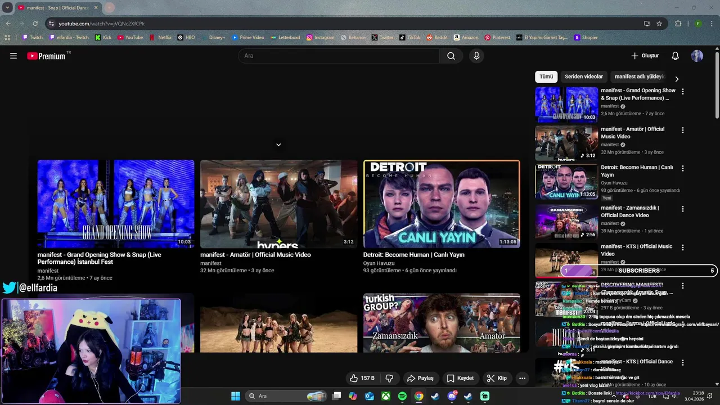Focus the YouTube search field Ara
The height and width of the screenshot is (405, 720).
[339, 56]
